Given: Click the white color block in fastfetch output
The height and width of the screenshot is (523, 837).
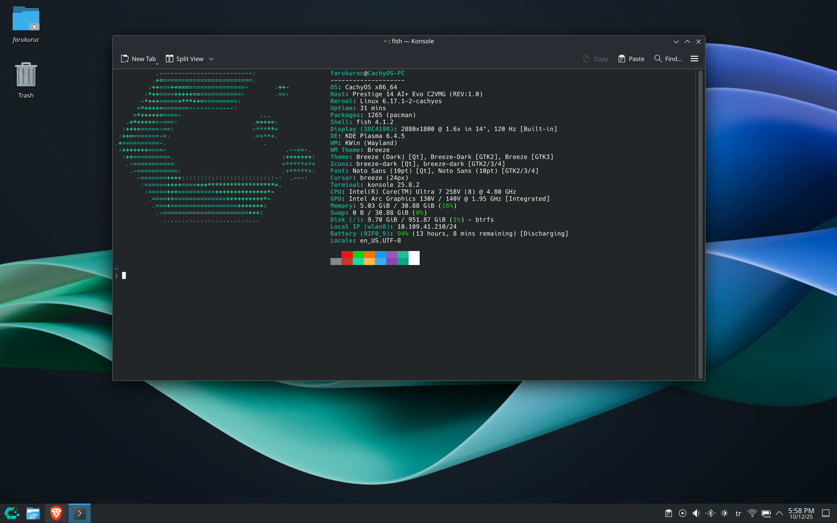Looking at the screenshot, I should [x=414, y=258].
